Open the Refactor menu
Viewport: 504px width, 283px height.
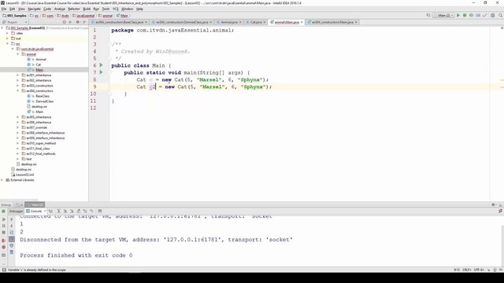[73, 9]
